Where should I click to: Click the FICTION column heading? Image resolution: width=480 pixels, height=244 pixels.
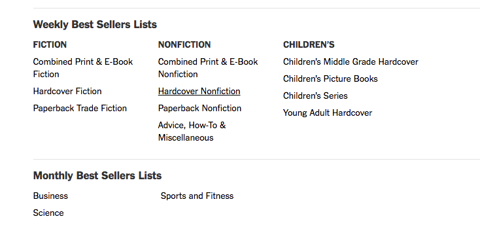(50, 44)
